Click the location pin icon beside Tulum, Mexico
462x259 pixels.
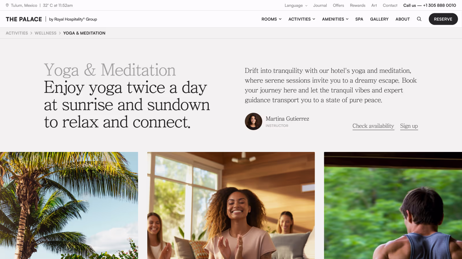point(7,5)
